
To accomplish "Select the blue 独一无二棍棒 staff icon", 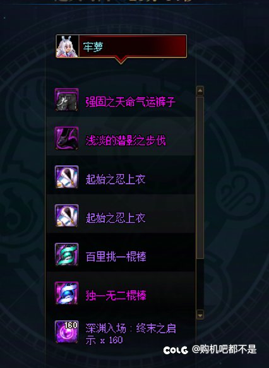I will (x=66, y=293).
